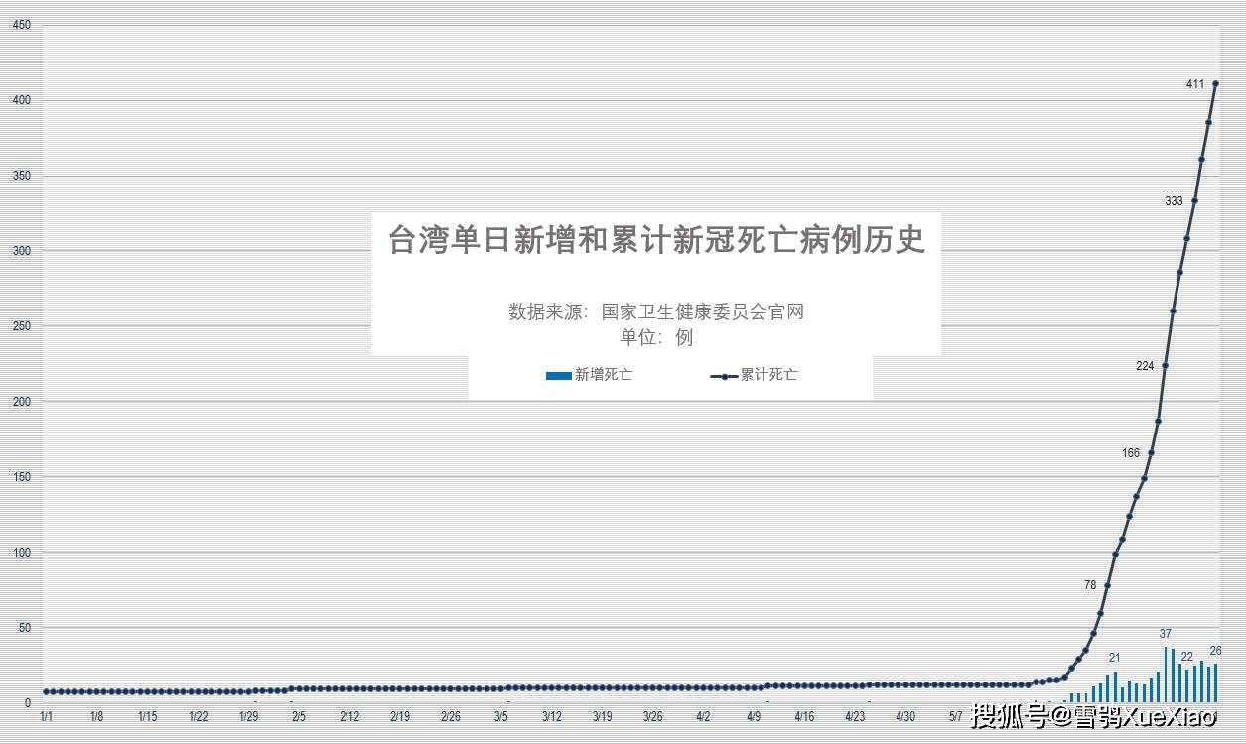Image resolution: width=1246 pixels, height=744 pixels.
Task: Click the 2/26 date on x-axis
Action: coord(451,716)
